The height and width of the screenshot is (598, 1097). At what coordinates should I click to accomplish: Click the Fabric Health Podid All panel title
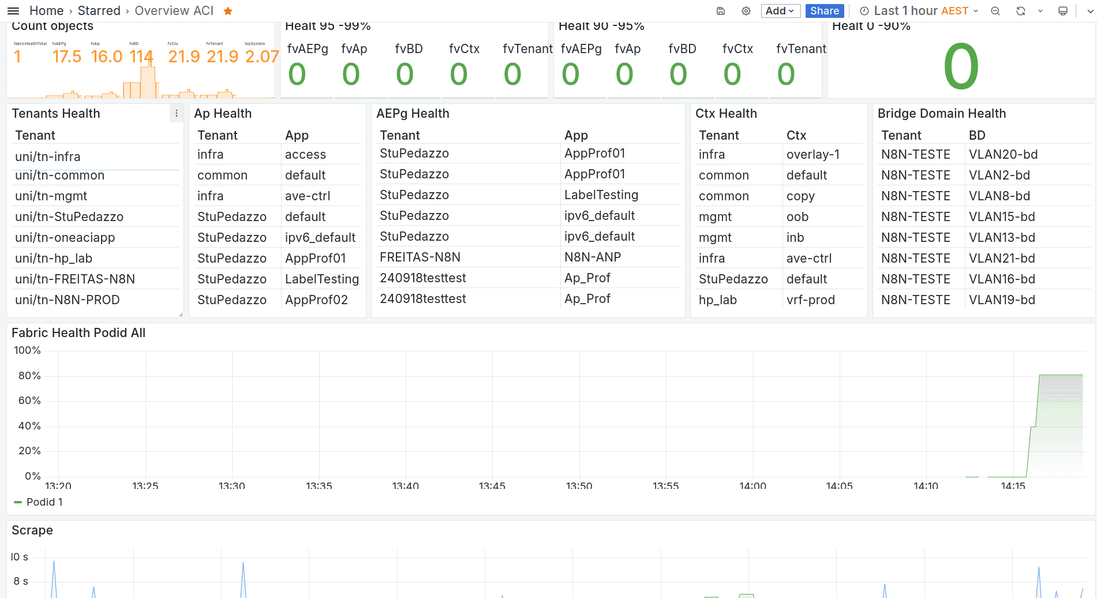point(78,333)
